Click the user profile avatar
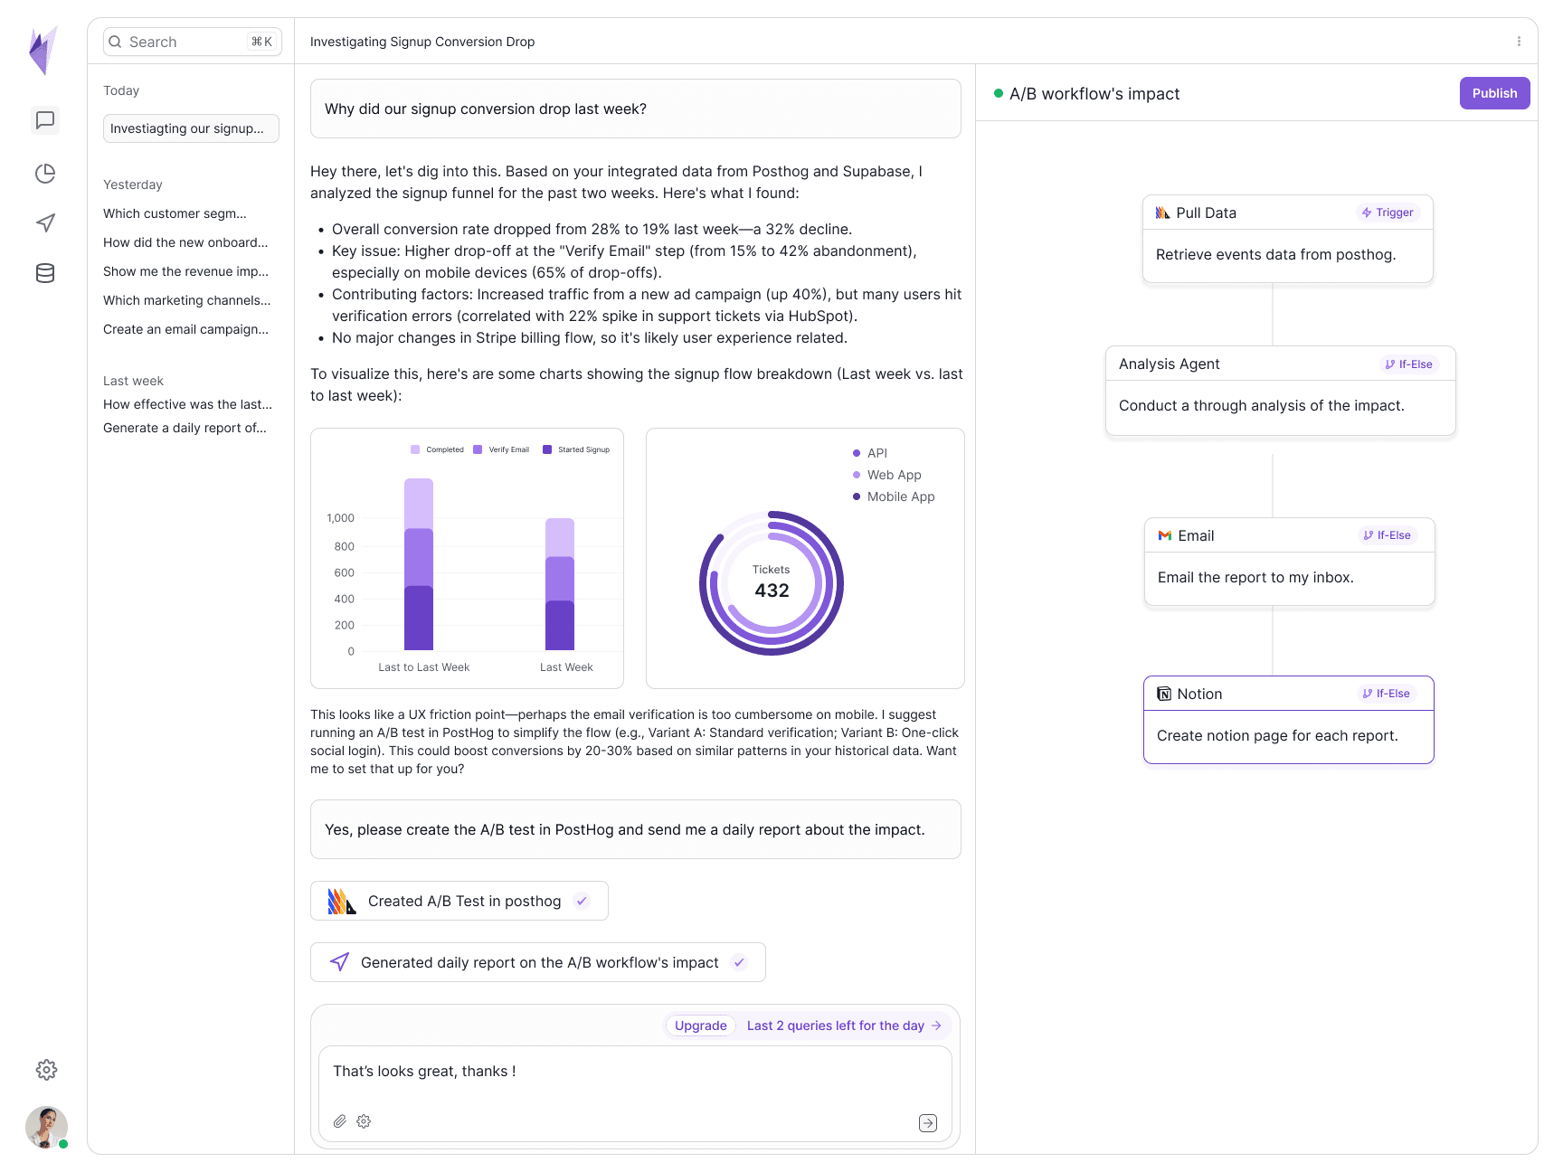The width and height of the screenshot is (1563, 1172). [46, 1127]
